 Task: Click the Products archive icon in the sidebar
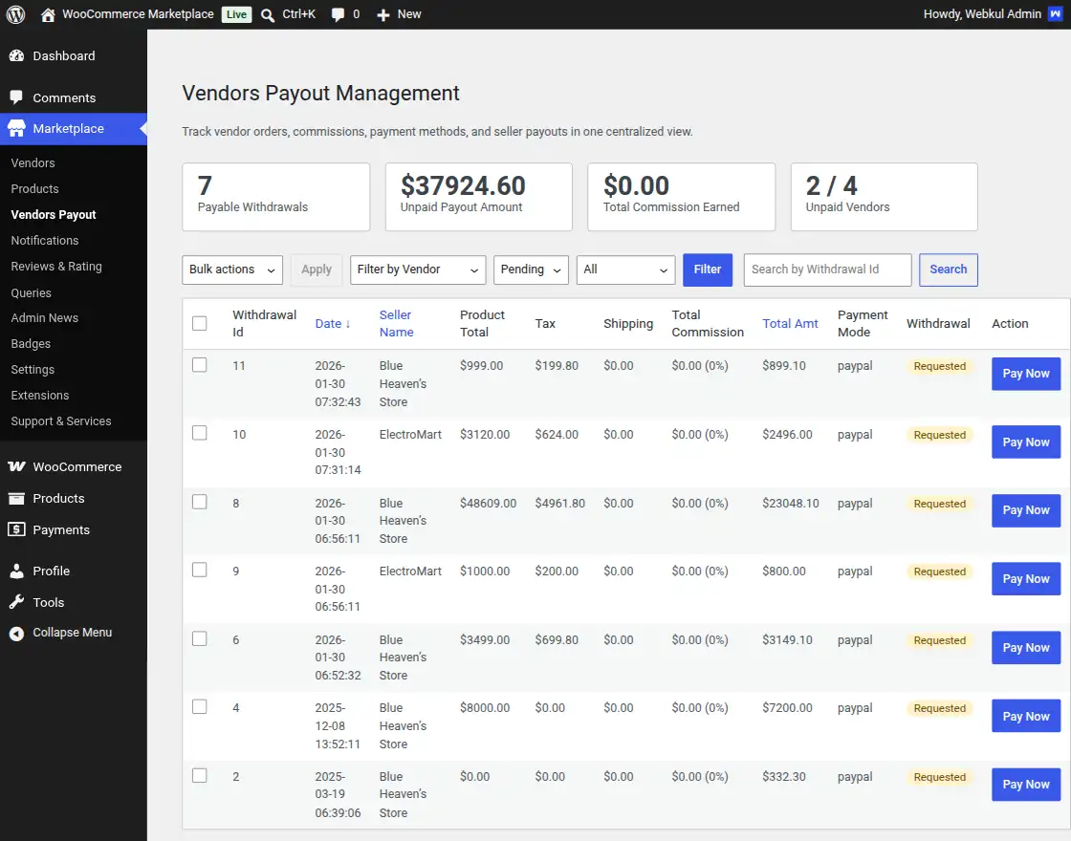[17, 498]
